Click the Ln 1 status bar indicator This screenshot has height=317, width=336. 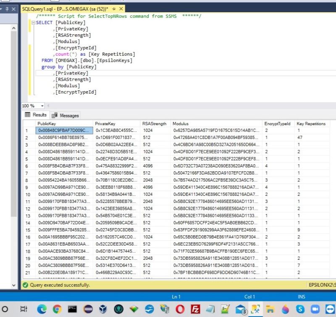point(176,297)
